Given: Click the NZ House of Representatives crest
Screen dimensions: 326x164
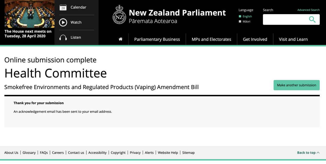Looking at the screenshot, I should [x=119, y=14].
